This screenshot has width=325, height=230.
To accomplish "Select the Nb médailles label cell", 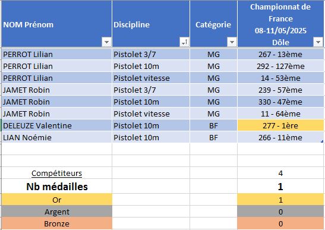I will click(57, 187).
